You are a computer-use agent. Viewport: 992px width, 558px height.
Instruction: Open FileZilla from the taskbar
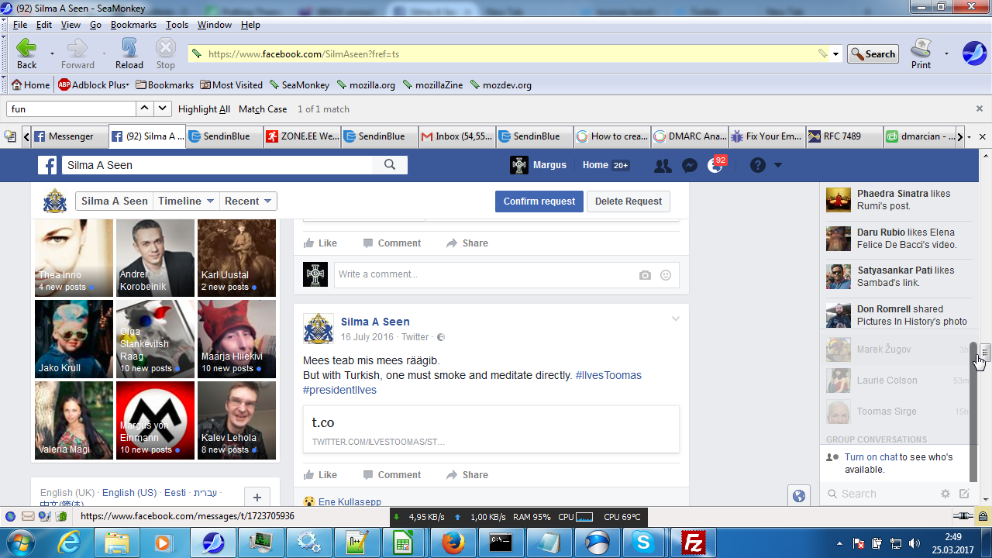693,542
